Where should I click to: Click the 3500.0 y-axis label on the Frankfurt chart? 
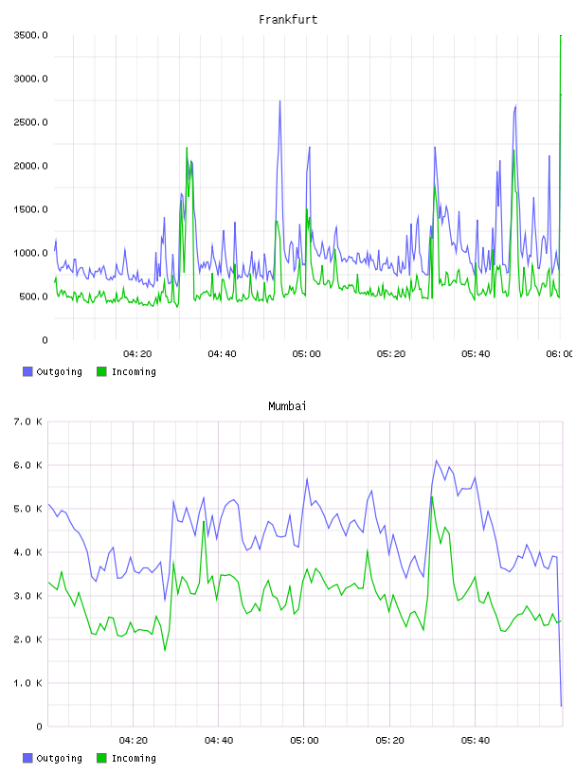tap(30, 35)
